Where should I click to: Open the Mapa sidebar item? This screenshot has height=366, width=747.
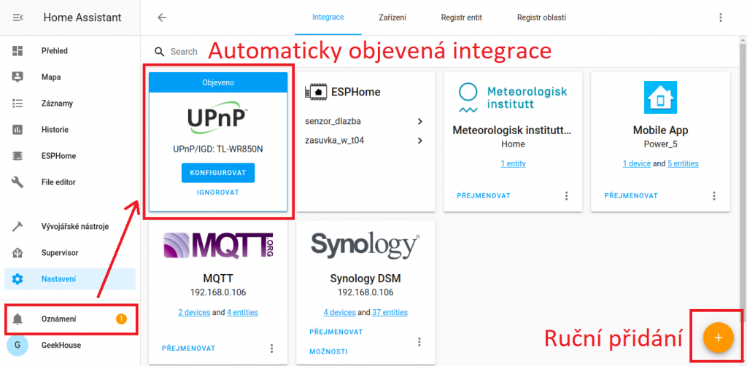(70, 77)
